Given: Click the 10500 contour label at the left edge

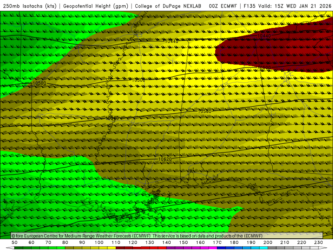Looking at the screenshot, I should 40,83.
